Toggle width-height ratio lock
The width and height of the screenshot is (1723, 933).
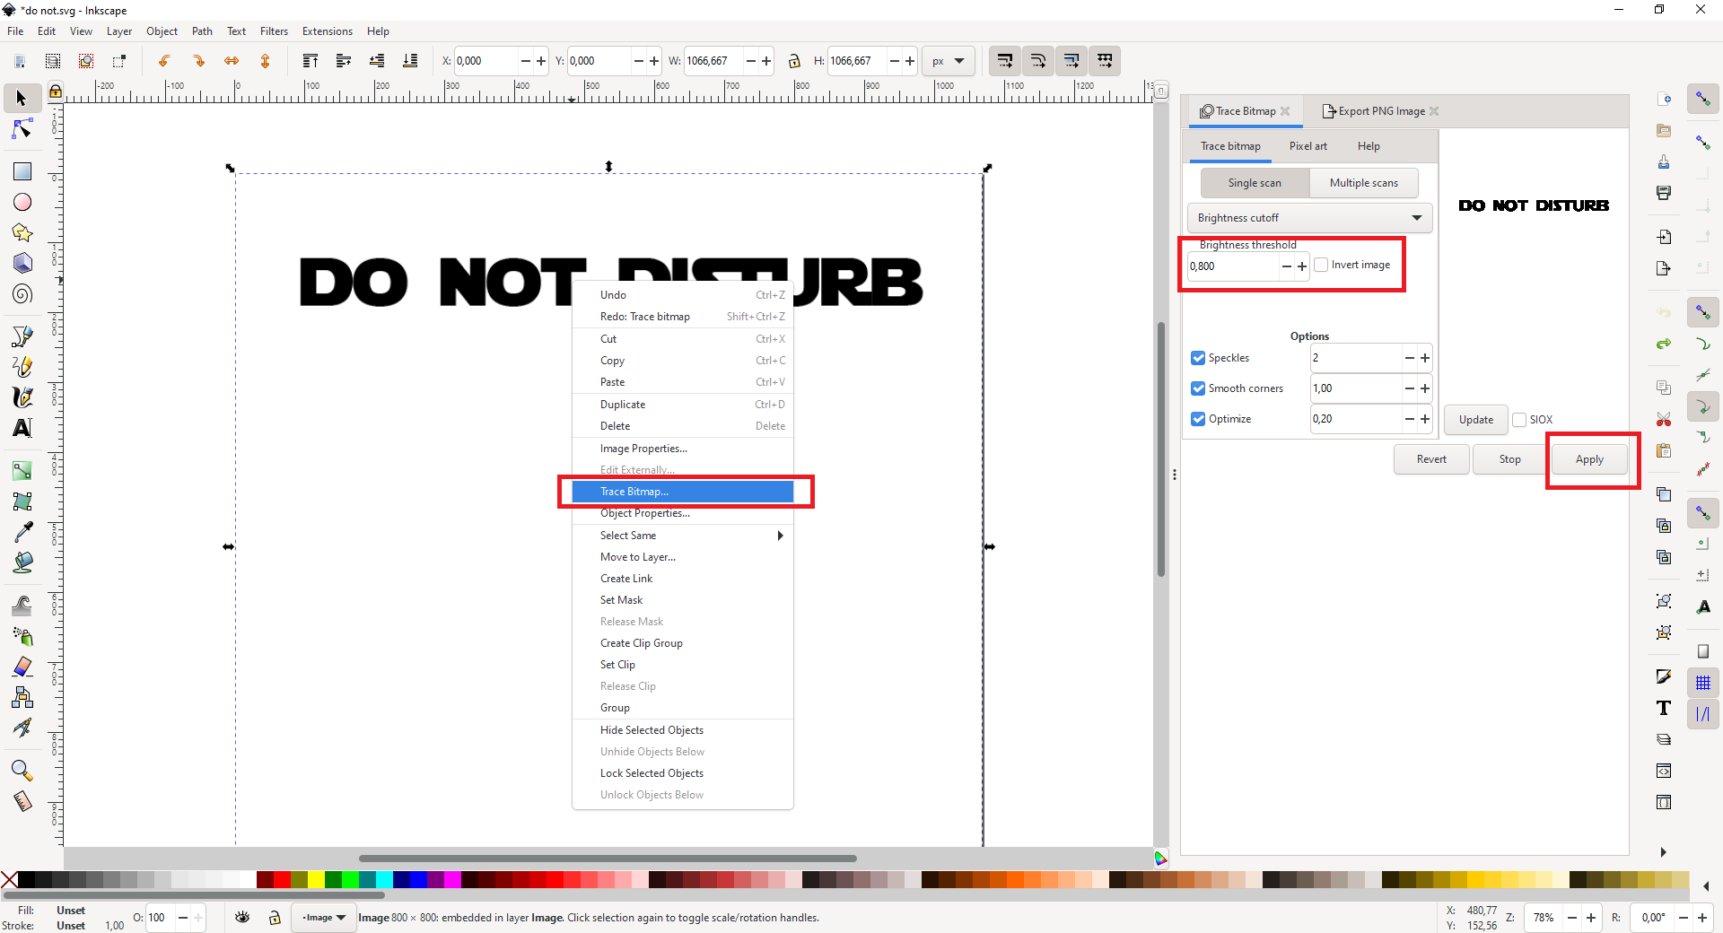[793, 61]
